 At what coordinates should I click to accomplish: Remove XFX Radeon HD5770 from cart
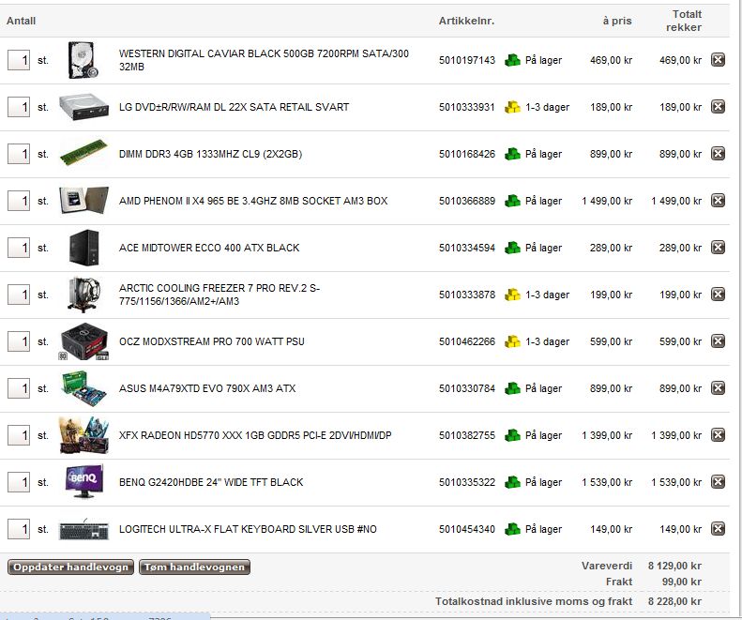point(718,434)
